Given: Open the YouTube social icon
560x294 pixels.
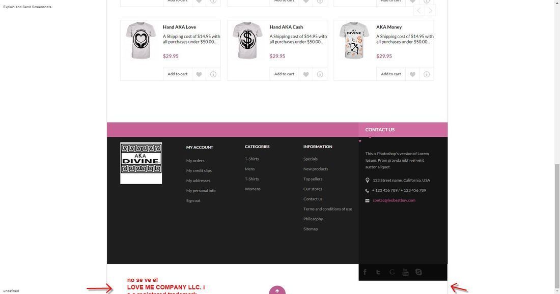Looking at the screenshot, I should [x=405, y=272].
